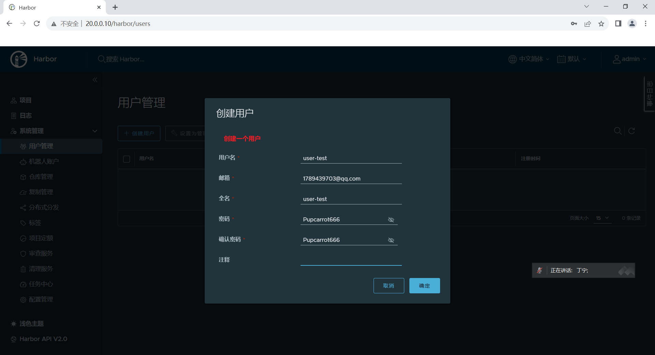The width and height of the screenshot is (655, 355).
Task: Click the muted microphone icon in overlay
Action: [x=540, y=270]
